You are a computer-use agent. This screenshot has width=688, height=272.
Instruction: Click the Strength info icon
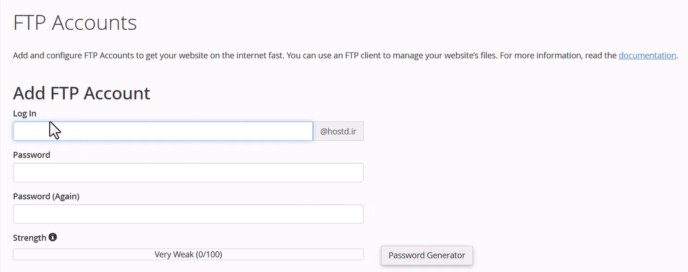(53, 238)
